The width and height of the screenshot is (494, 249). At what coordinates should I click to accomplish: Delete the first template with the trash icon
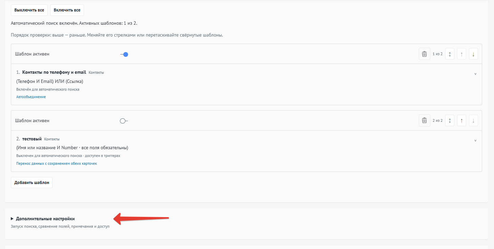[424, 54]
